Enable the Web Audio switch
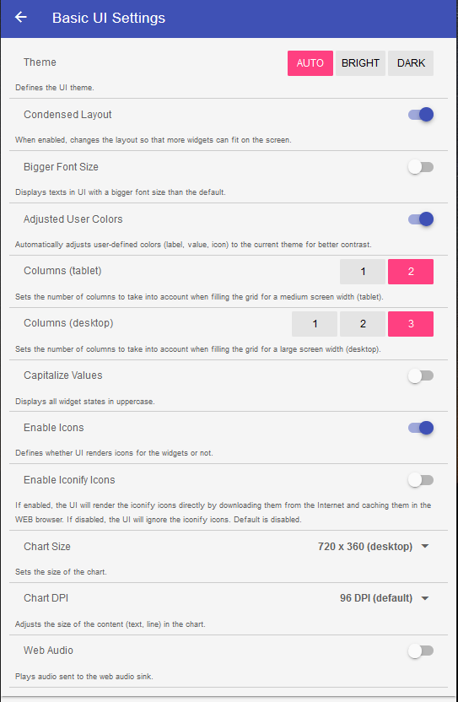This screenshot has height=702, width=458. point(421,651)
